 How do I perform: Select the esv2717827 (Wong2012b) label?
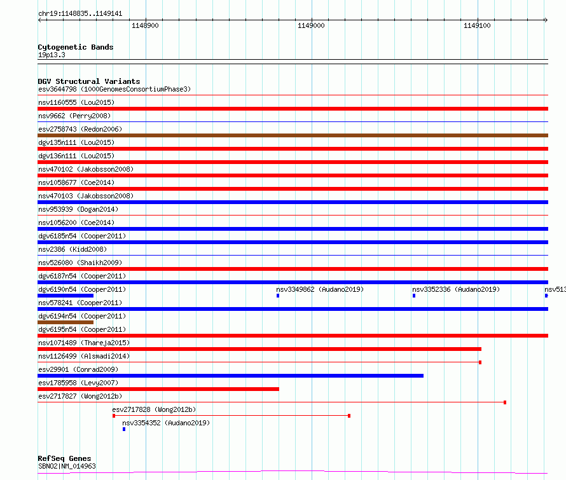click(x=80, y=396)
